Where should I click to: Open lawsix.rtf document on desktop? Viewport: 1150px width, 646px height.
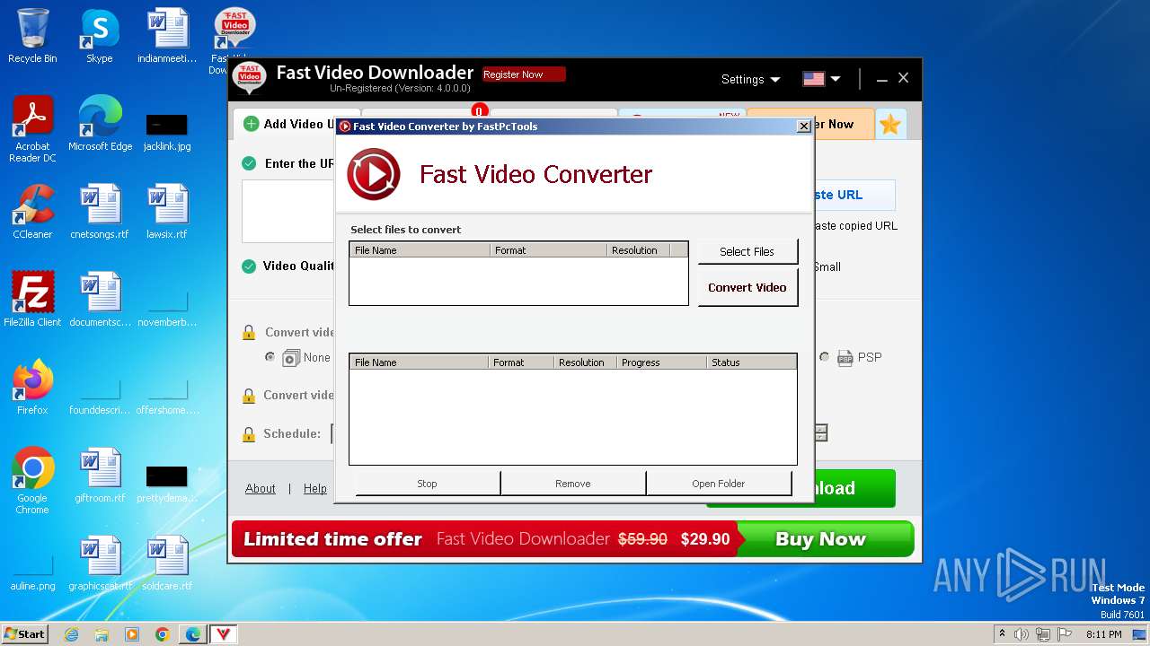(167, 211)
